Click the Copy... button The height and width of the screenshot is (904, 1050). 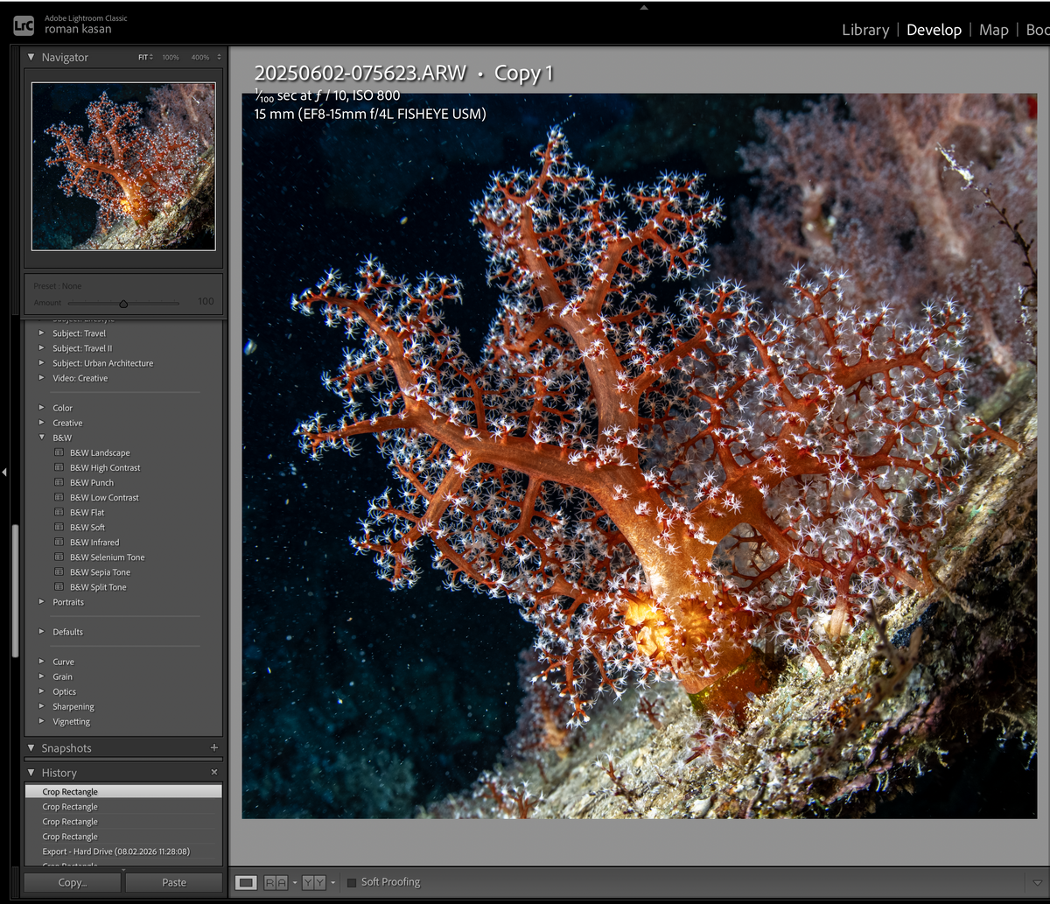(x=72, y=882)
